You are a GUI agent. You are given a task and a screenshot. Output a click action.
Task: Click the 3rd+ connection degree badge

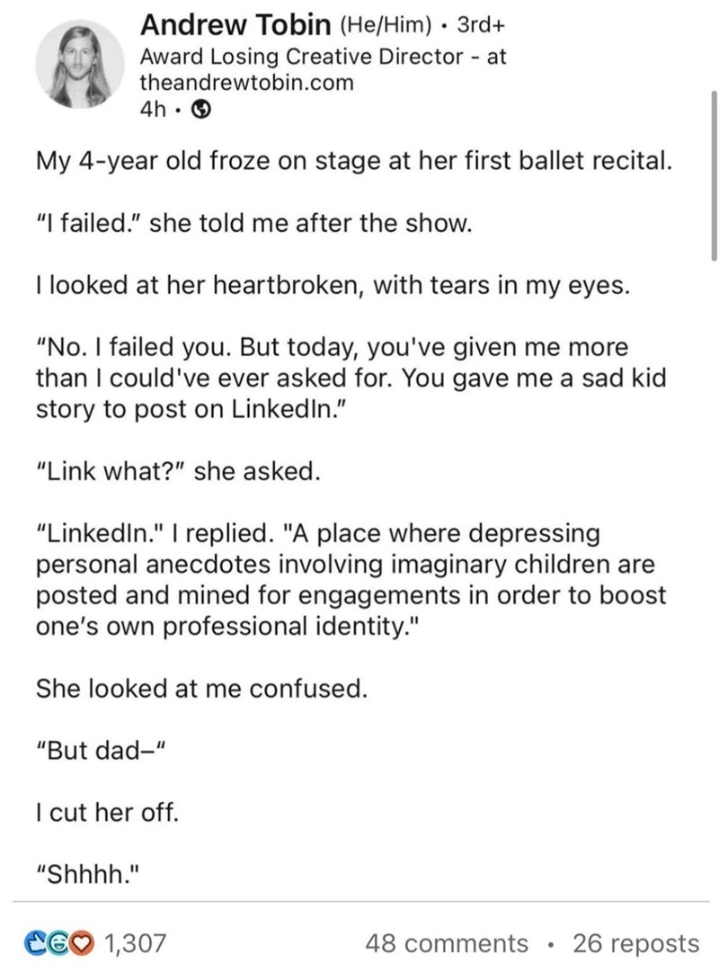click(484, 25)
